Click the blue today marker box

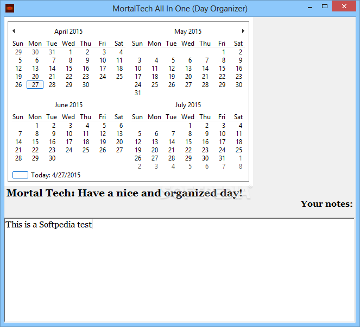coord(20,175)
